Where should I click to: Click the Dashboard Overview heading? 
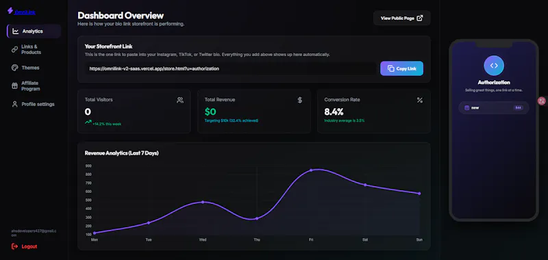tap(121, 15)
